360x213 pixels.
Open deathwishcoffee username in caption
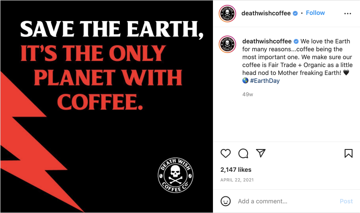(267, 41)
